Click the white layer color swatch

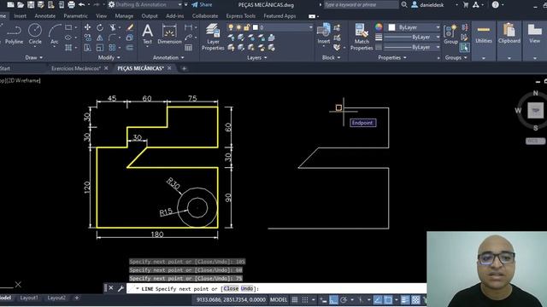point(256,27)
